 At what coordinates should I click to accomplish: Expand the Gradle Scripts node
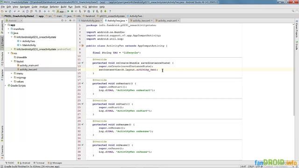pyautogui.click(x=6, y=86)
